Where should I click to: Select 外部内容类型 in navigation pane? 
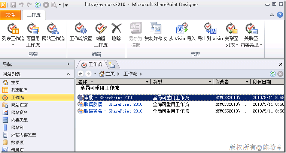37,135
